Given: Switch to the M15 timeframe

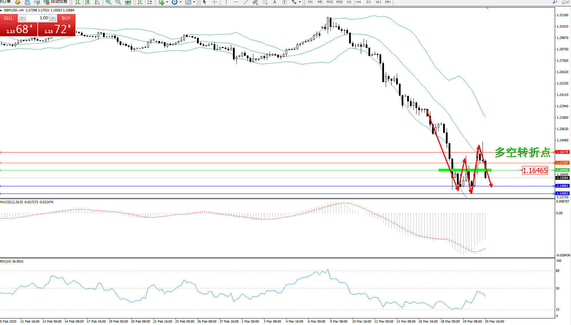Looking at the screenshot, I should 330,2.
